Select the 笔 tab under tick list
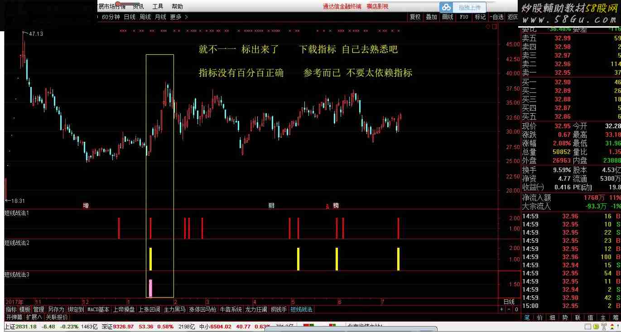 527,318
